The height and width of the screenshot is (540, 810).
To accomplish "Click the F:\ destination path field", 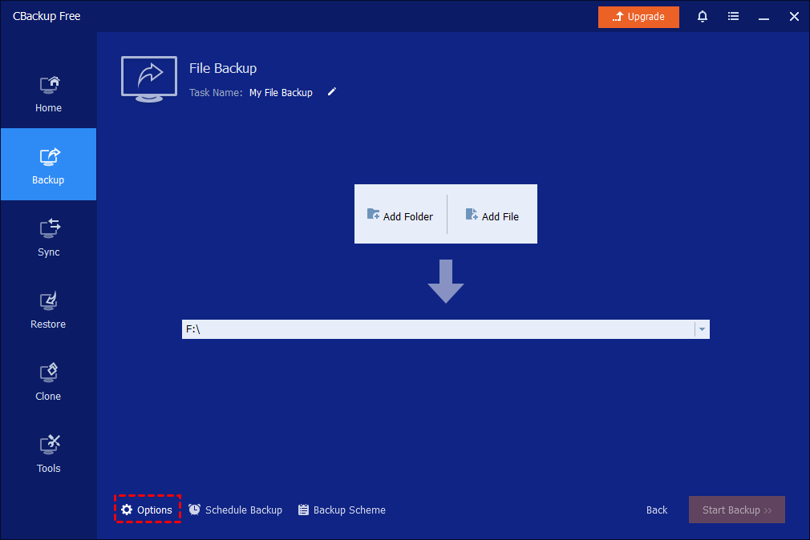I will tap(437, 329).
